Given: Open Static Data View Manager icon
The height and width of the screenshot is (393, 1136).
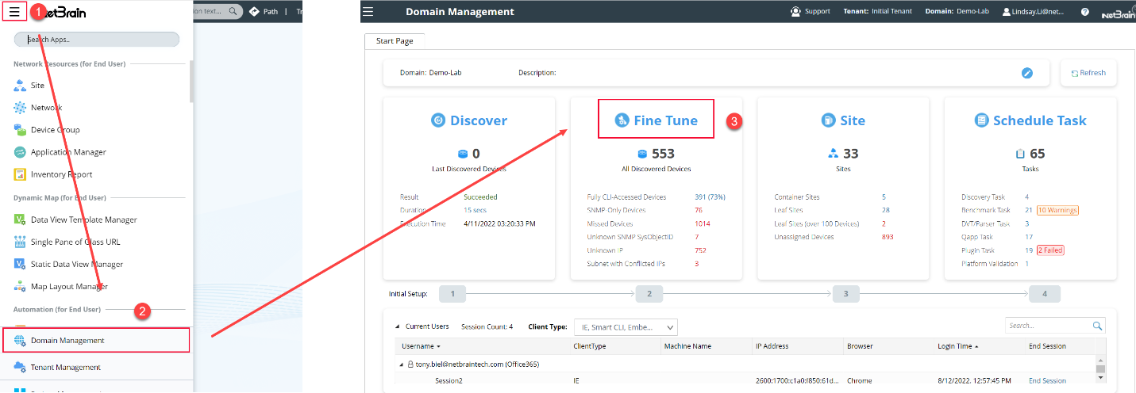Looking at the screenshot, I should pyautogui.click(x=20, y=264).
